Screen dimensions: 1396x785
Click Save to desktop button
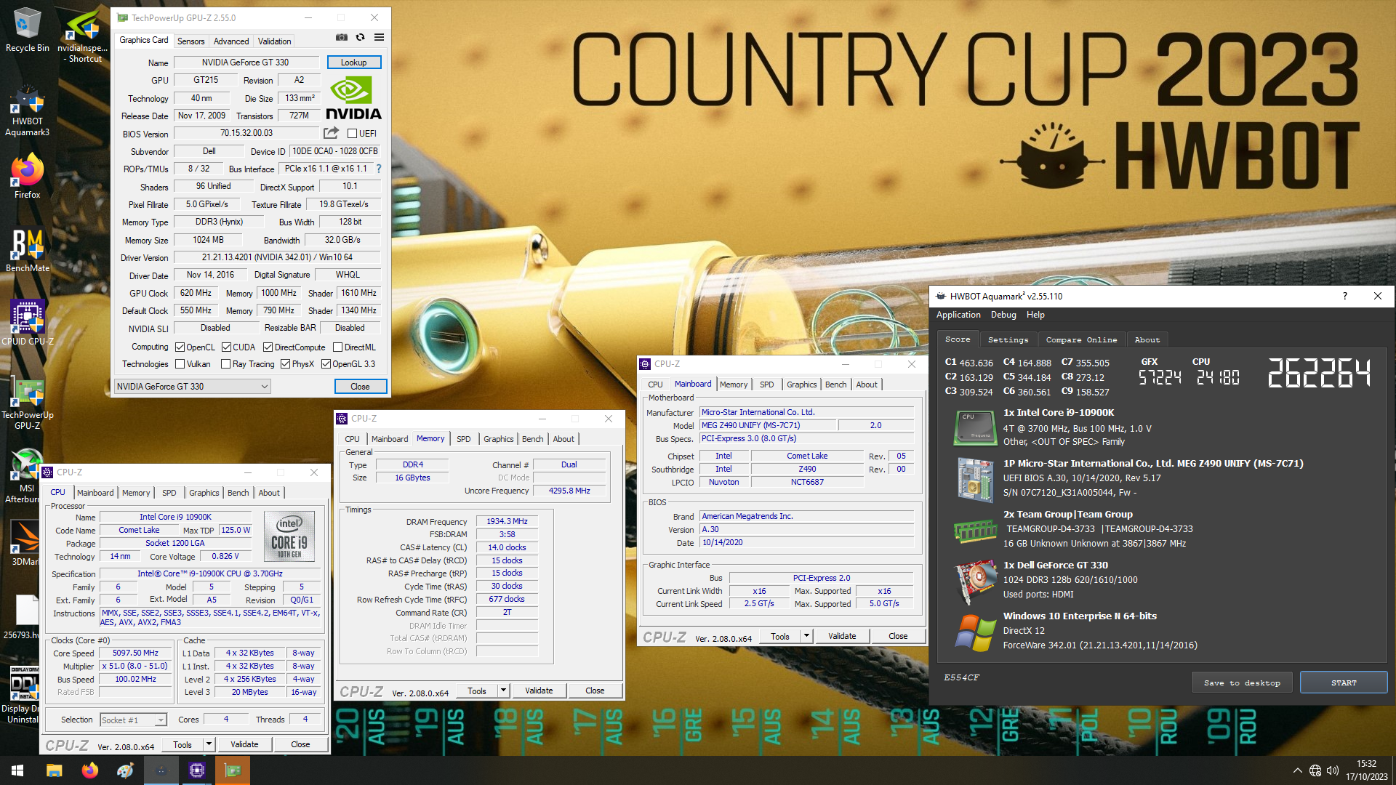[1242, 683]
